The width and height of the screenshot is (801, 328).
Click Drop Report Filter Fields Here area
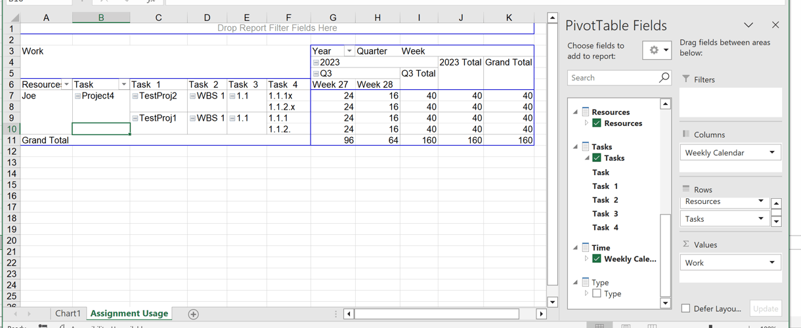tap(277, 28)
